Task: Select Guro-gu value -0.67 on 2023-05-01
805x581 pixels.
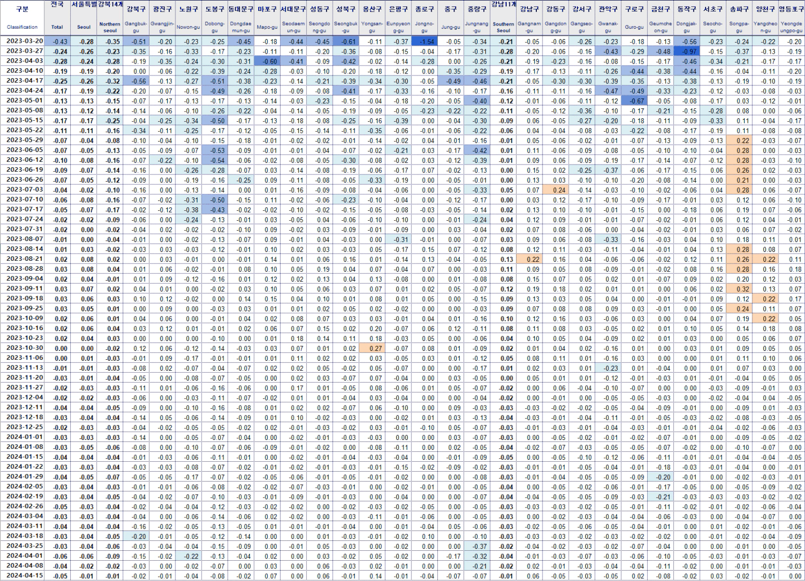Action: coord(634,101)
